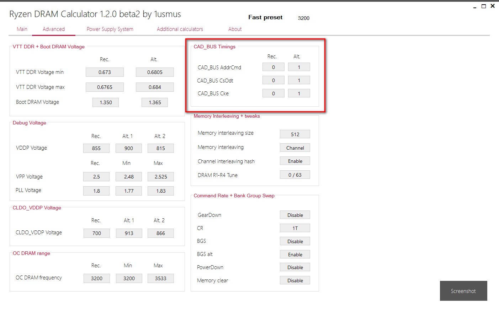499x315 pixels.
Task: Click Boot DRAM Voltage Alt. field 1.365
Action: [155, 102]
